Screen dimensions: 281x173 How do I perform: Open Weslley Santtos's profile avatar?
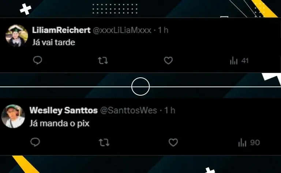click(x=13, y=116)
